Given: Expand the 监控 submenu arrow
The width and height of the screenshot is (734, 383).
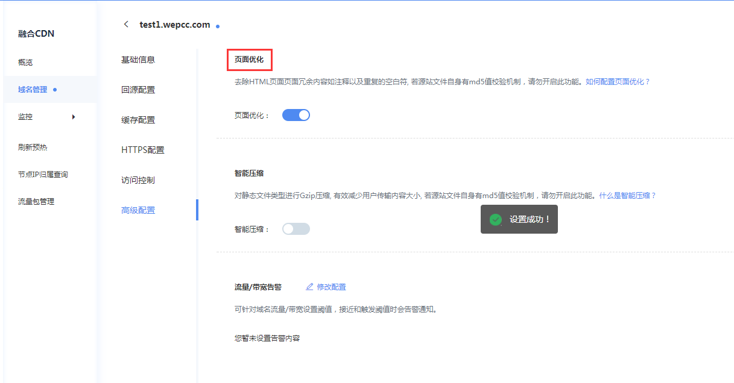Looking at the screenshot, I should (x=74, y=117).
